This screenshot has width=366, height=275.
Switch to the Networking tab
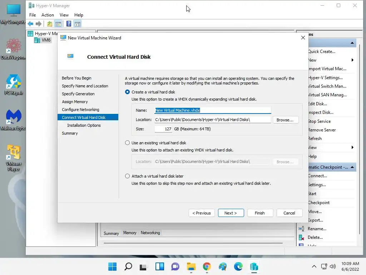(x=150, y=233)
